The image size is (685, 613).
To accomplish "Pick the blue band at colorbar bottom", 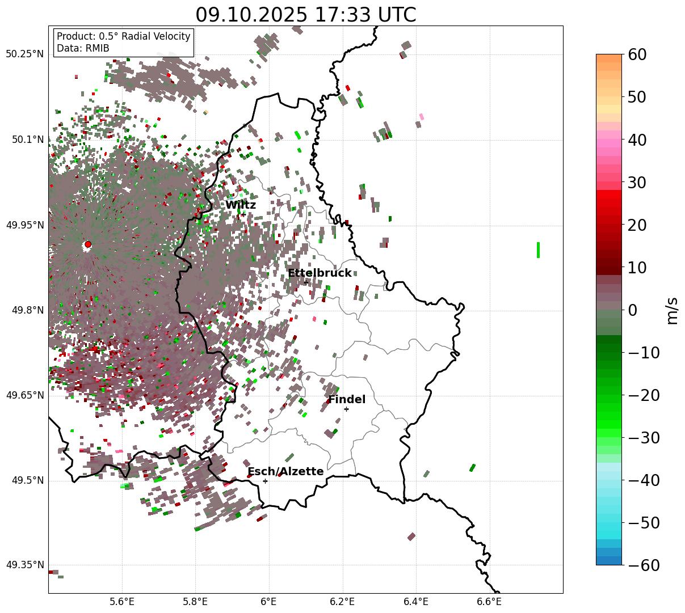I will 609,560.
